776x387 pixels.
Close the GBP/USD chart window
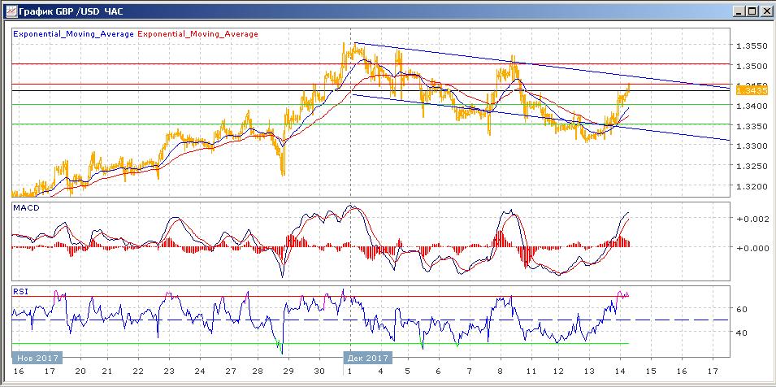765,11
